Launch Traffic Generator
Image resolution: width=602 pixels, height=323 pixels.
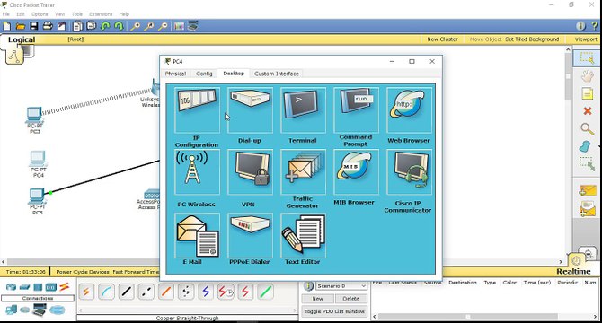[303, 172]
